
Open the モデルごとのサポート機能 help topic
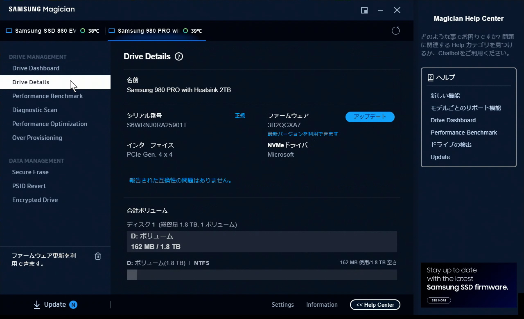(x=466, y=108)
